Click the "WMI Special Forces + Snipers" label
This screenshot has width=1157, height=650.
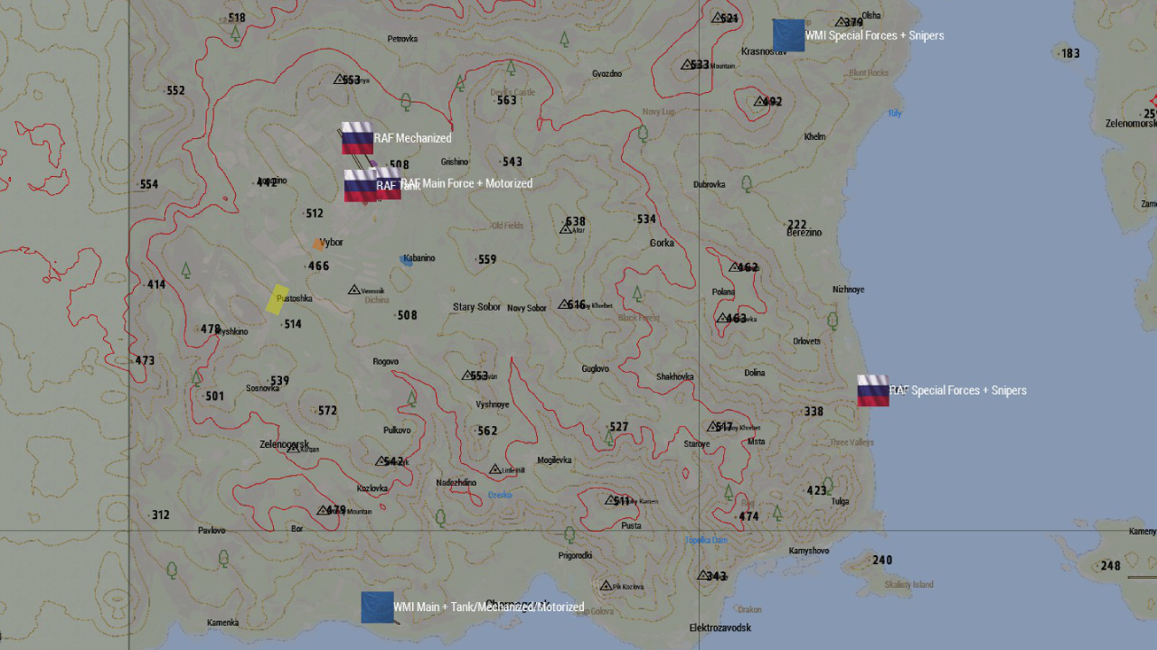tap(875, 35)
